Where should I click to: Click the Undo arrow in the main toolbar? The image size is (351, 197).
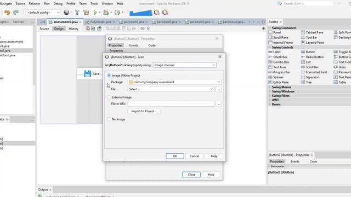click(7, 13)
